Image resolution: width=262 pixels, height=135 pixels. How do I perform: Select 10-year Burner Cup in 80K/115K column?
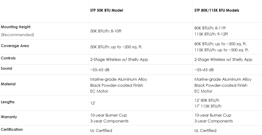pyautogui.click(x=213, y=115)
